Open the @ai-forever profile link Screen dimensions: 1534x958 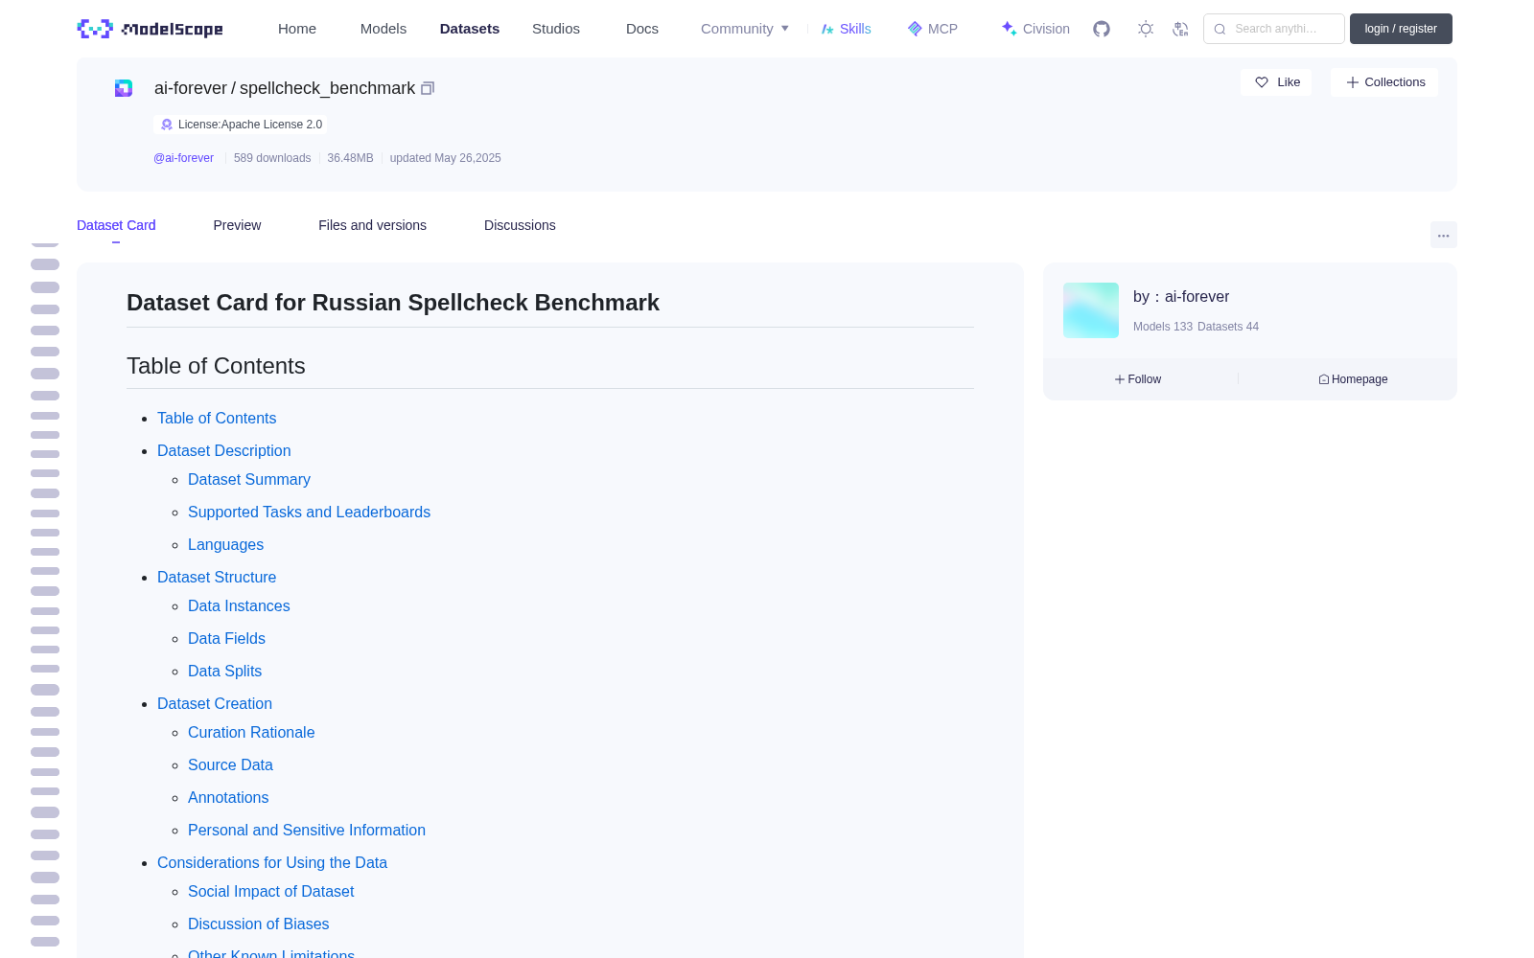coord(183,158)
